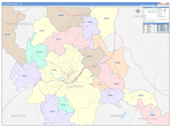Select ZIP code label 22729
Image resolution: width=171 pixels, height=128 pixels.
tap(63, 105)
